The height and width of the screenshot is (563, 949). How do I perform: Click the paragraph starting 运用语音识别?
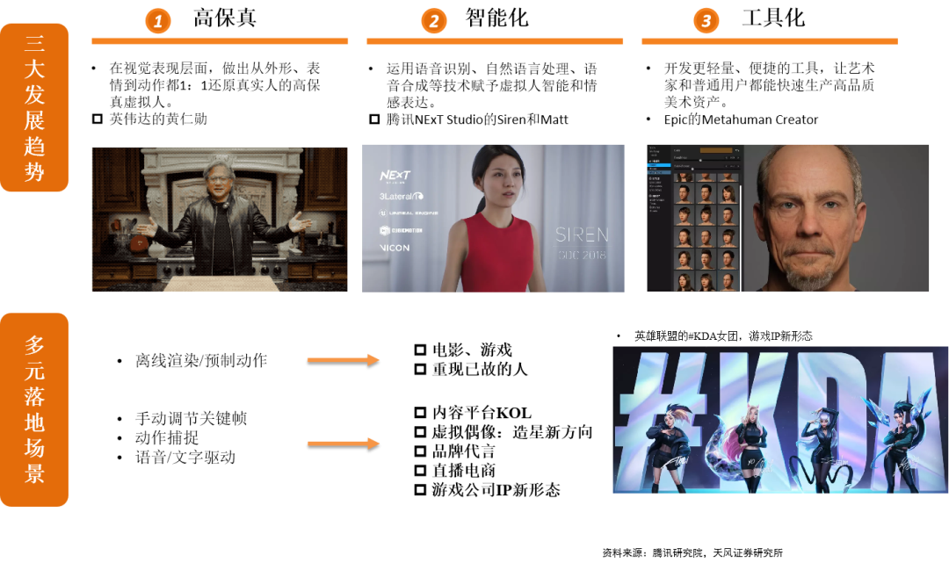pyautogui.click(x=492, y=85)
